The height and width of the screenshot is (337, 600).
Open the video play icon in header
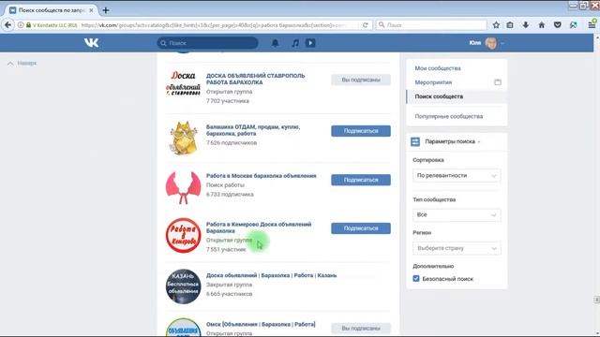click(x=310, y=43)
